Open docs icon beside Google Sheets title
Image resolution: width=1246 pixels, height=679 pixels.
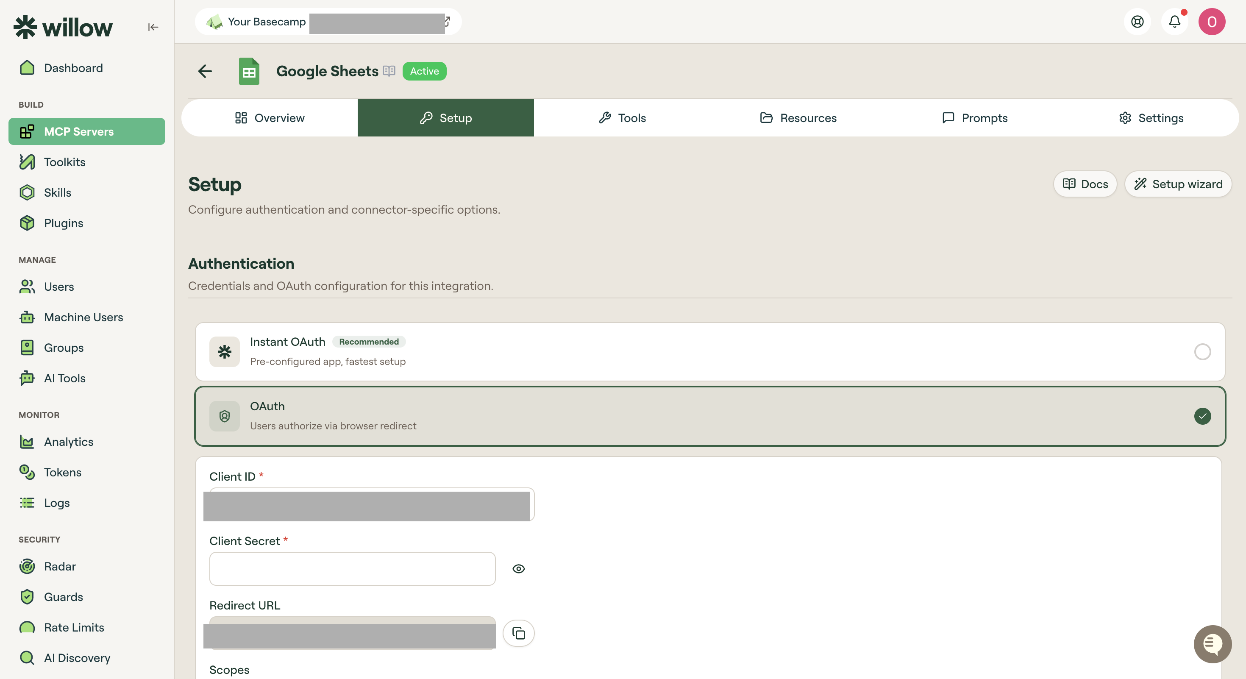[x=389, y=71]
